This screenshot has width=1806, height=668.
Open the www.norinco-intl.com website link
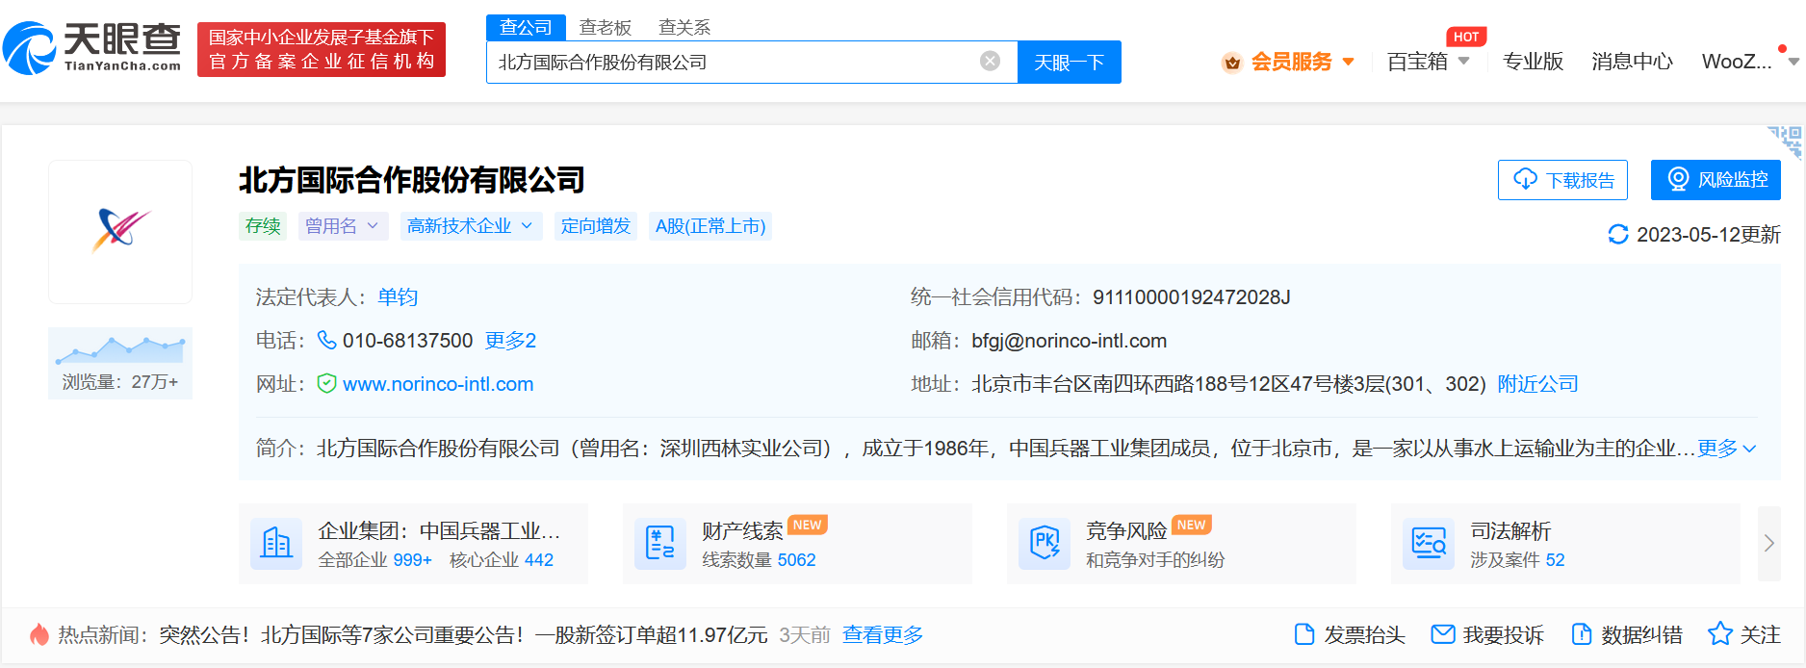coord(438,384)
